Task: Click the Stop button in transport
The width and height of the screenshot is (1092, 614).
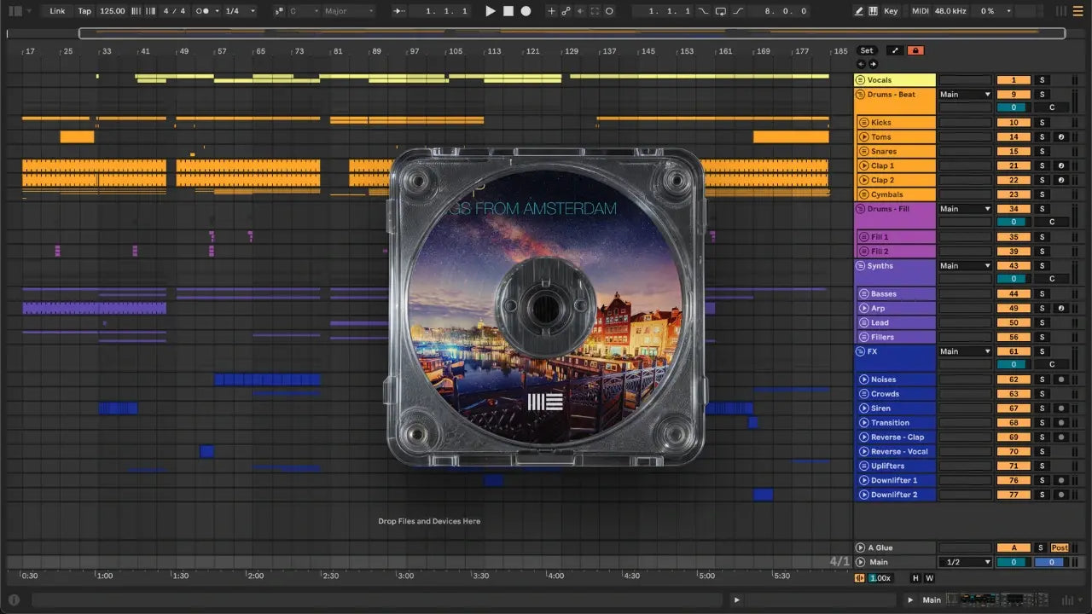Action: [508, 11]
